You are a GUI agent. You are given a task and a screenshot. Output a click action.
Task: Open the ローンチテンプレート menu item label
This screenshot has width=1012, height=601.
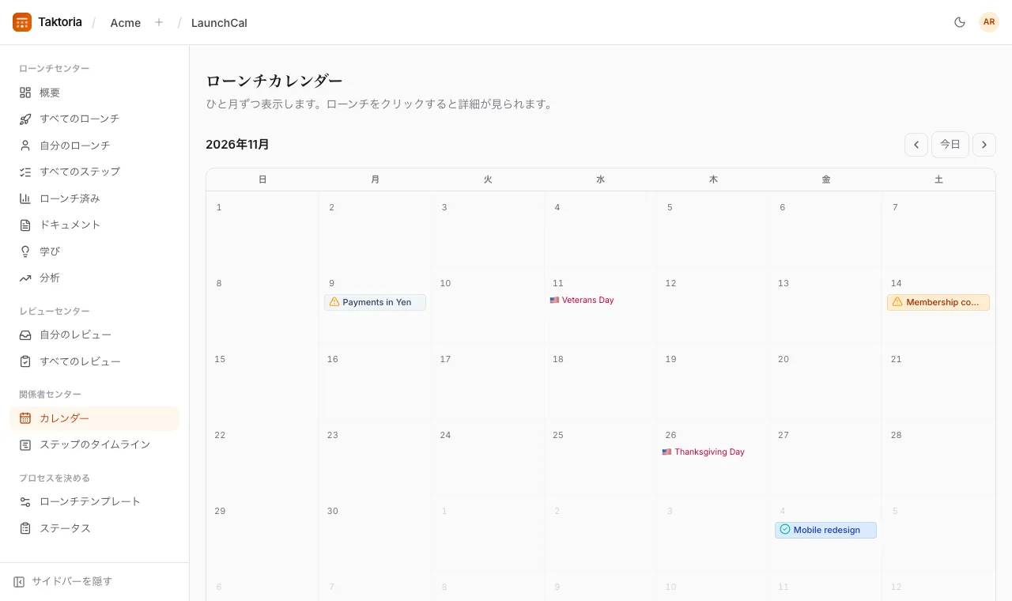pos(90,501)
